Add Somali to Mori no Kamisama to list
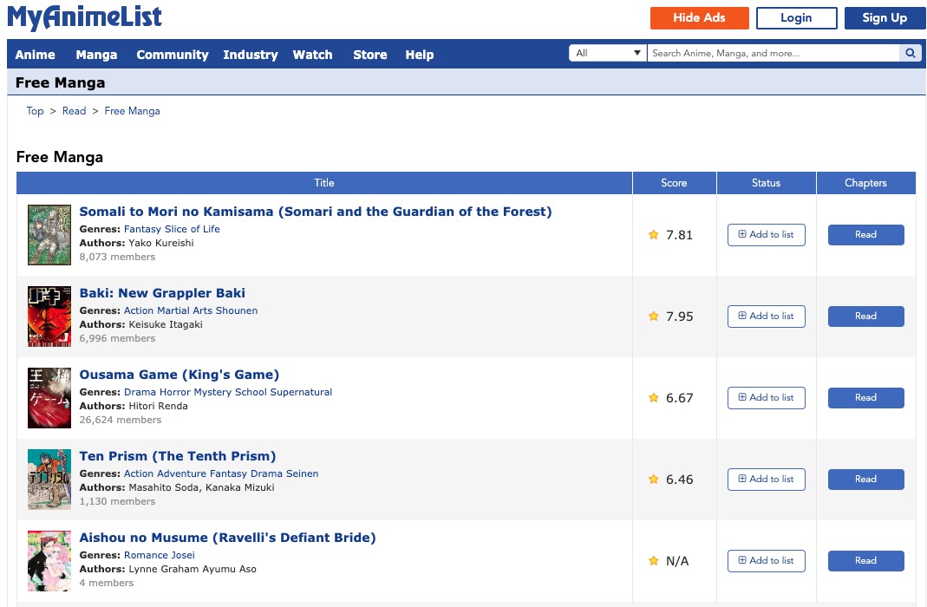 (x=766, y=235)
